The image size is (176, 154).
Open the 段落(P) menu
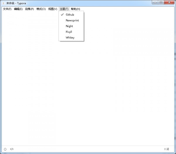(x=29, y=9)
